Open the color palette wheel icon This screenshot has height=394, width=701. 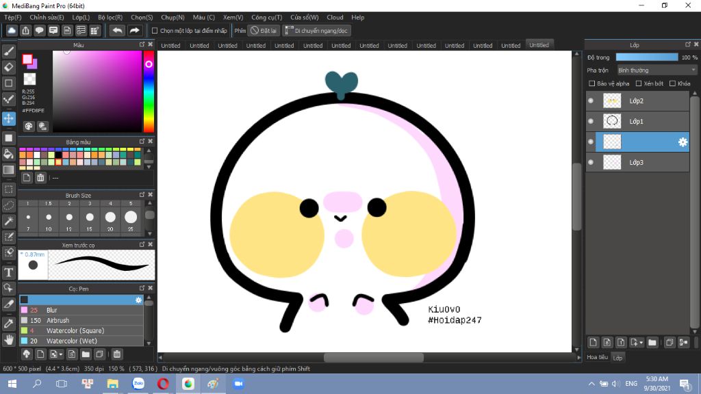click(x=29, y=126)
